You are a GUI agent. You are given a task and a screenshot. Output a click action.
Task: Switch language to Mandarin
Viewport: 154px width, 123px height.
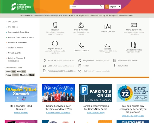coord(27,75)
